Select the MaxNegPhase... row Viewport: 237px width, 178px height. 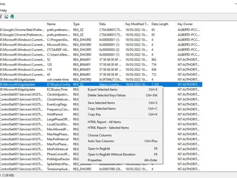tap(101, 134)
